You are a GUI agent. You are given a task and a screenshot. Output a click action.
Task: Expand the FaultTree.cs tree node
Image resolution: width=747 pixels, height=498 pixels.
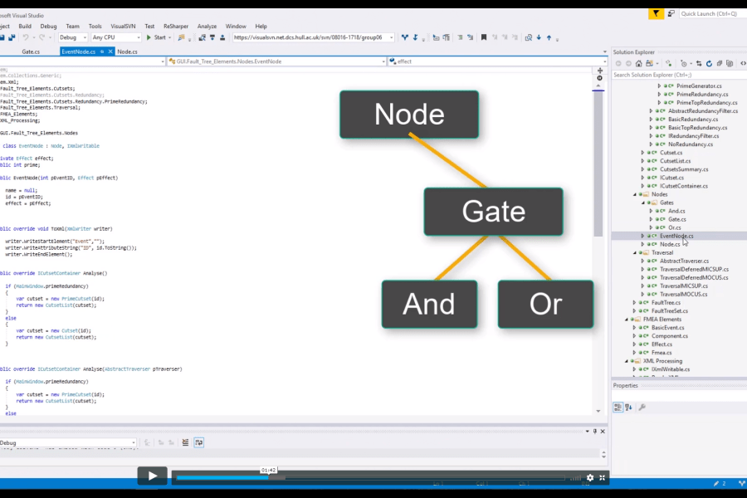[x=635, y=302]
